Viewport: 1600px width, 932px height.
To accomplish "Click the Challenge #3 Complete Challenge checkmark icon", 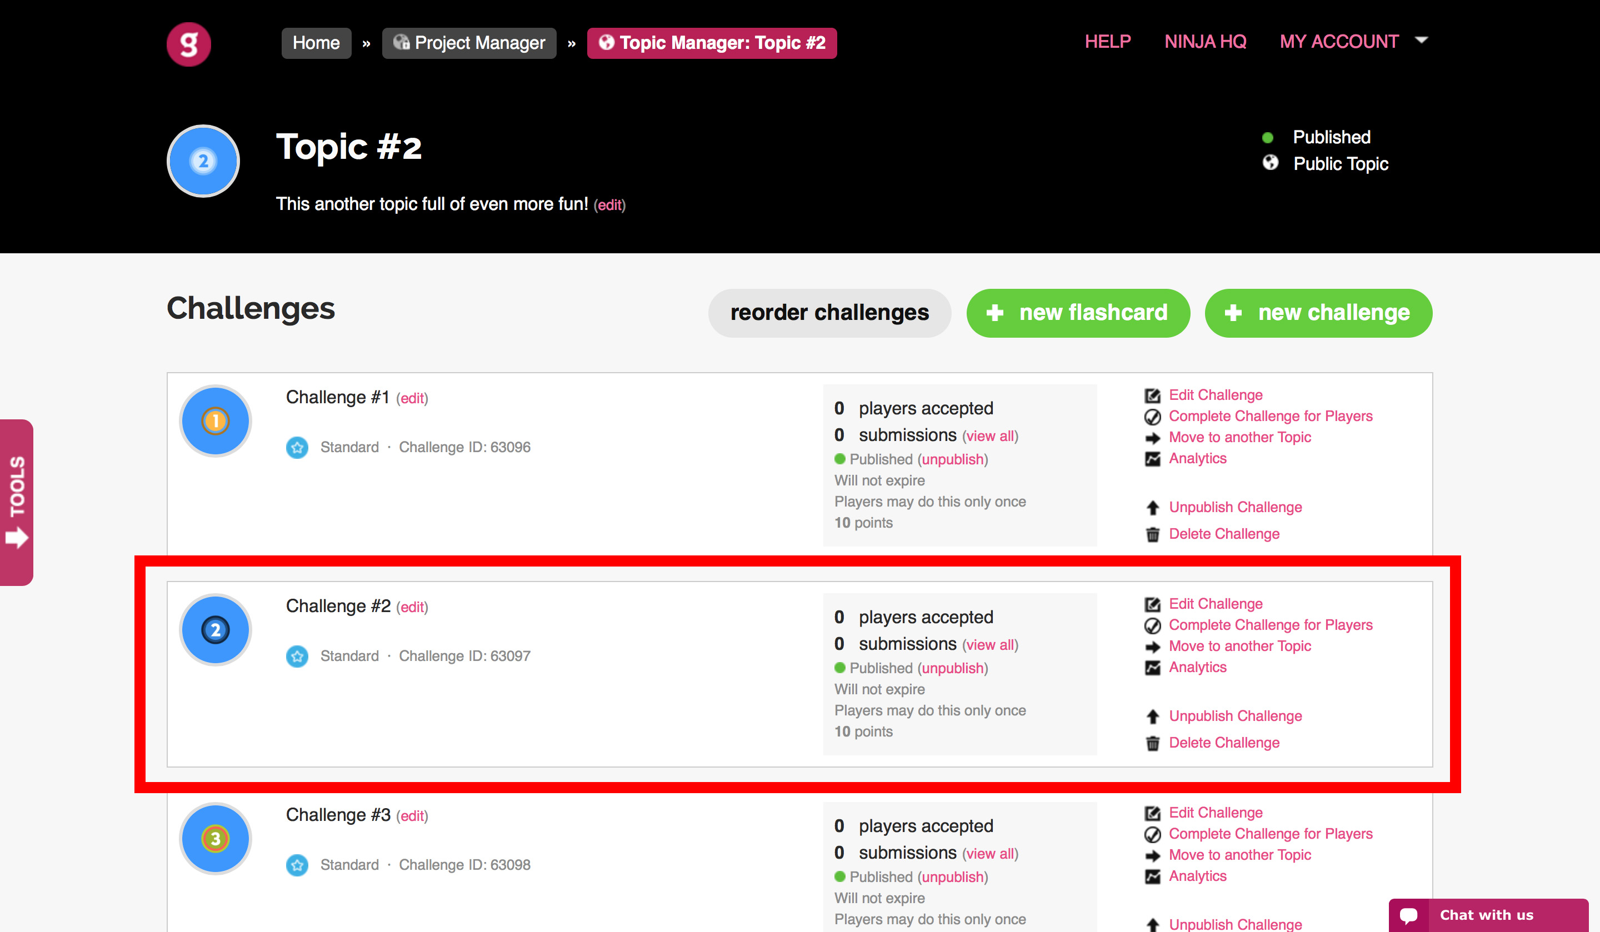I will click(x=1152, y=834).
